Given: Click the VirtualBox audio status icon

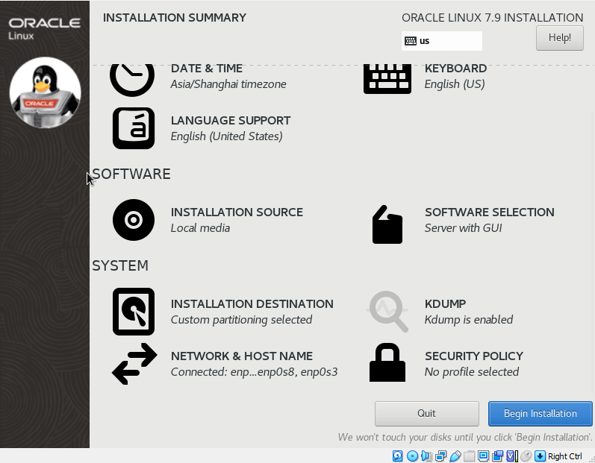Looking at the screenshot, I should click(426, 456).
